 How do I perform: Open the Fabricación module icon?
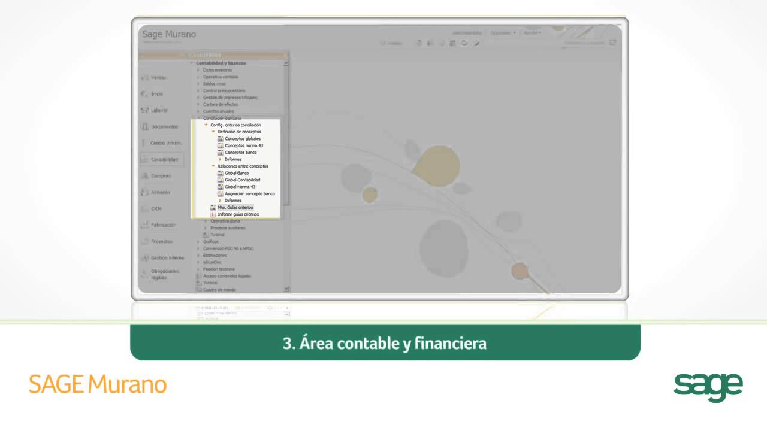click(144, 225)
